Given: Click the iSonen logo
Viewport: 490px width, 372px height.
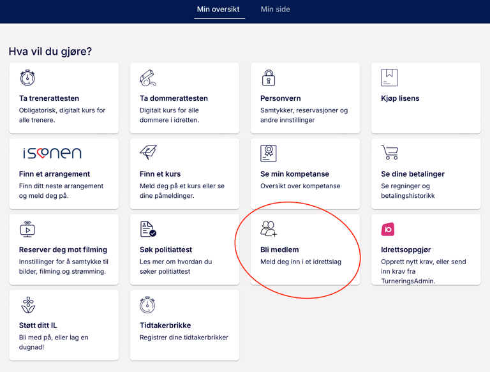Looking at the screenshot, I should point(52,153).
